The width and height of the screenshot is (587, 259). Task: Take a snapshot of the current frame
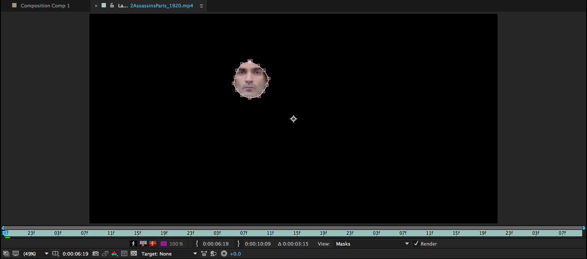[x=96, y=253]
